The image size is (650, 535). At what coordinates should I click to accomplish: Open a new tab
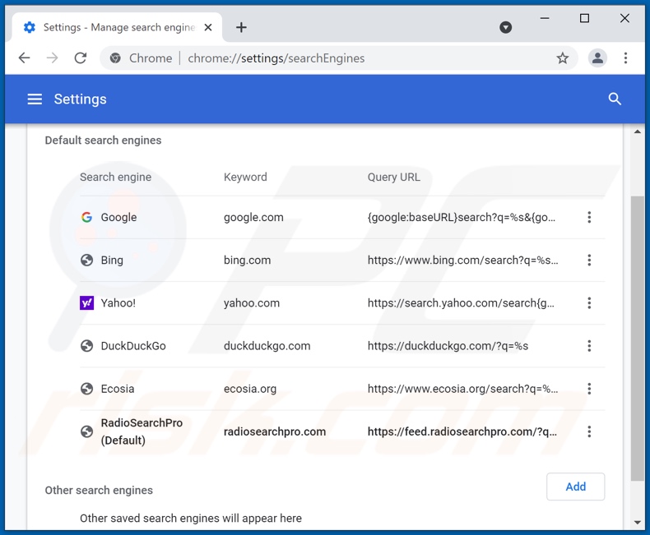point(241,27)
